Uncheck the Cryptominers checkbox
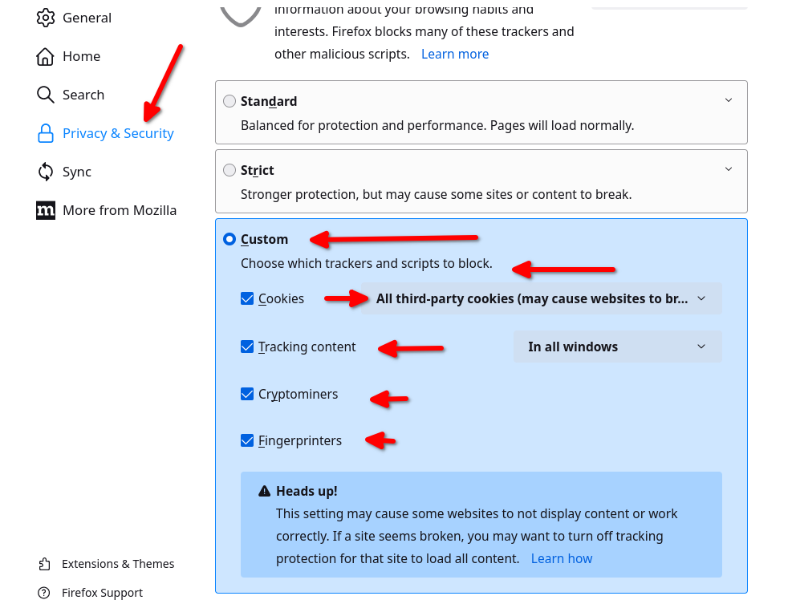The width and height of the screenshot is (792, 600). pos(247,394)
